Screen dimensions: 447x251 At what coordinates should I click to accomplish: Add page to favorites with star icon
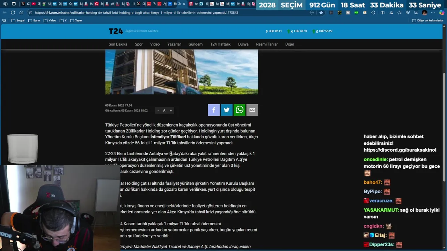point(321,13)
